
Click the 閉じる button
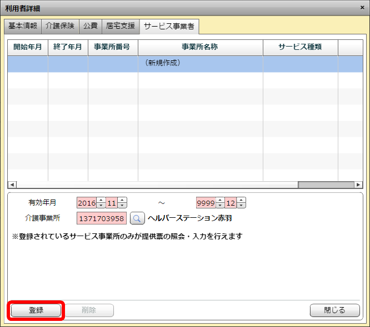pyautogui.click(x=335, y=310)
